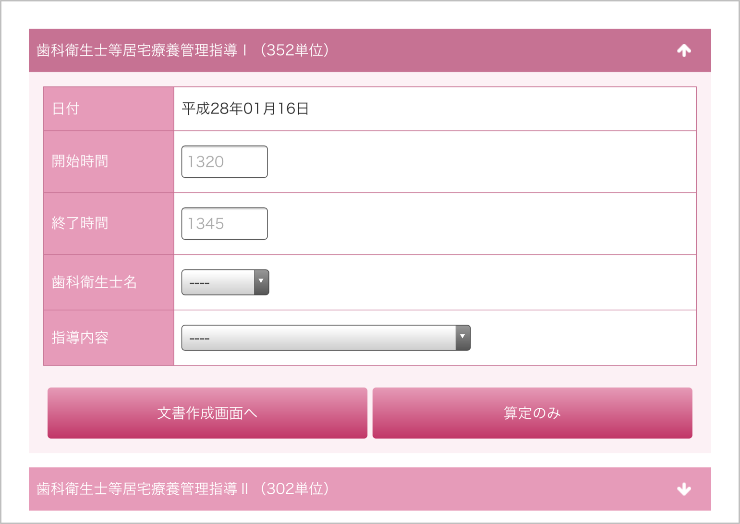Click the (352単位) text in header

294,50
